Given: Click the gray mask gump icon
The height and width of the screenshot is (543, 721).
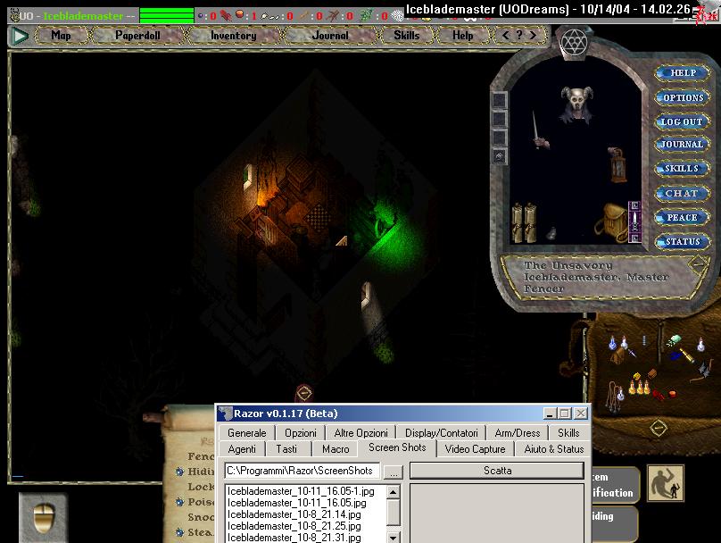Looking at the screenshot, I should click(42, 515).
